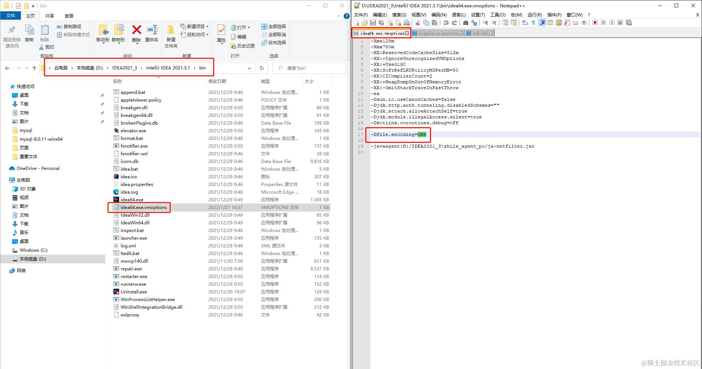This screenshot has height=369, width=702.
Task: Stop macro recording in Notepad++
Action: (603, 23)
